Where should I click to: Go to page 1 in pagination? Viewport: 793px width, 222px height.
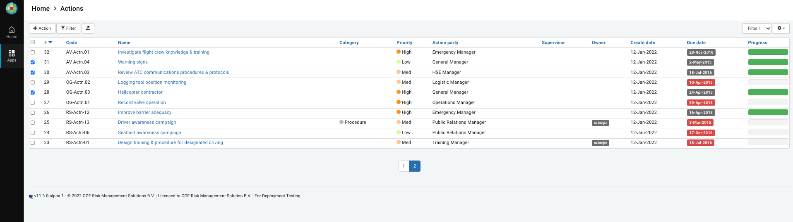coord(404,166)
